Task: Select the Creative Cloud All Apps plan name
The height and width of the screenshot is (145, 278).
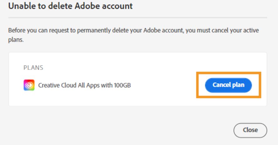Action: tap(84, 85)
